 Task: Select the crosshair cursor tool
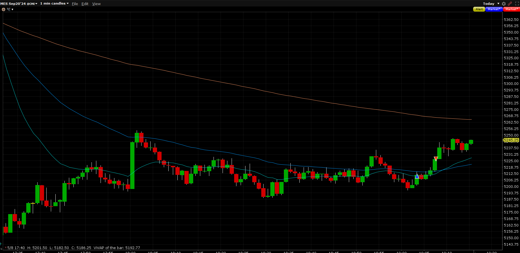pos(3,9)
